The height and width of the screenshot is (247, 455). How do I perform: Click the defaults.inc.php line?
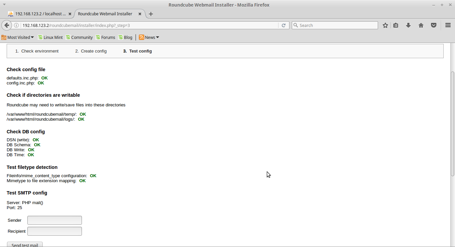pos(27,78)
